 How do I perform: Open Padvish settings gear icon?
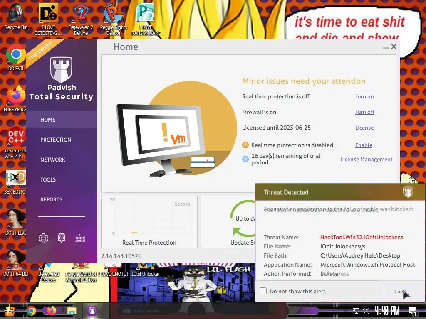(x=43, y=238)
